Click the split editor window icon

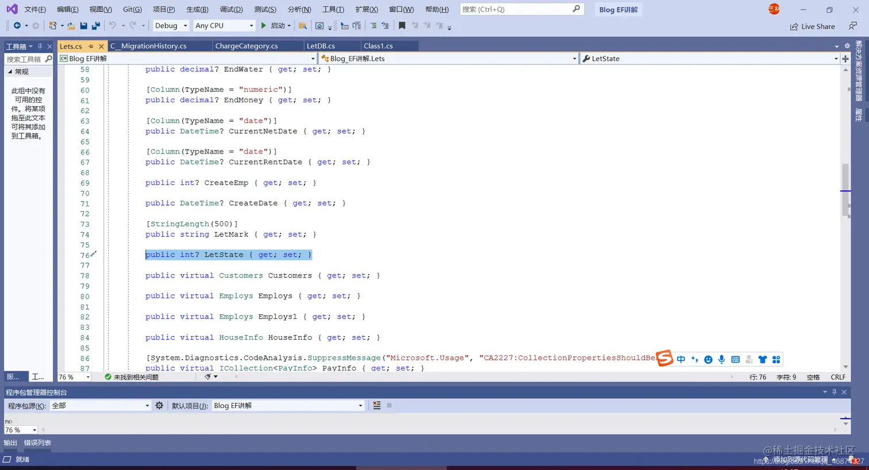(845, 59)
